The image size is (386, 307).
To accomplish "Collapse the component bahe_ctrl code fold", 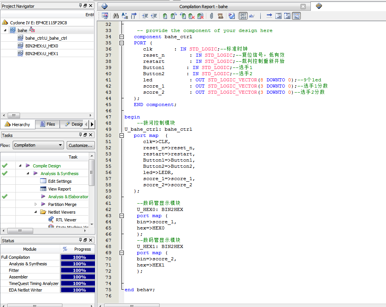I will (x=122, y=37).
